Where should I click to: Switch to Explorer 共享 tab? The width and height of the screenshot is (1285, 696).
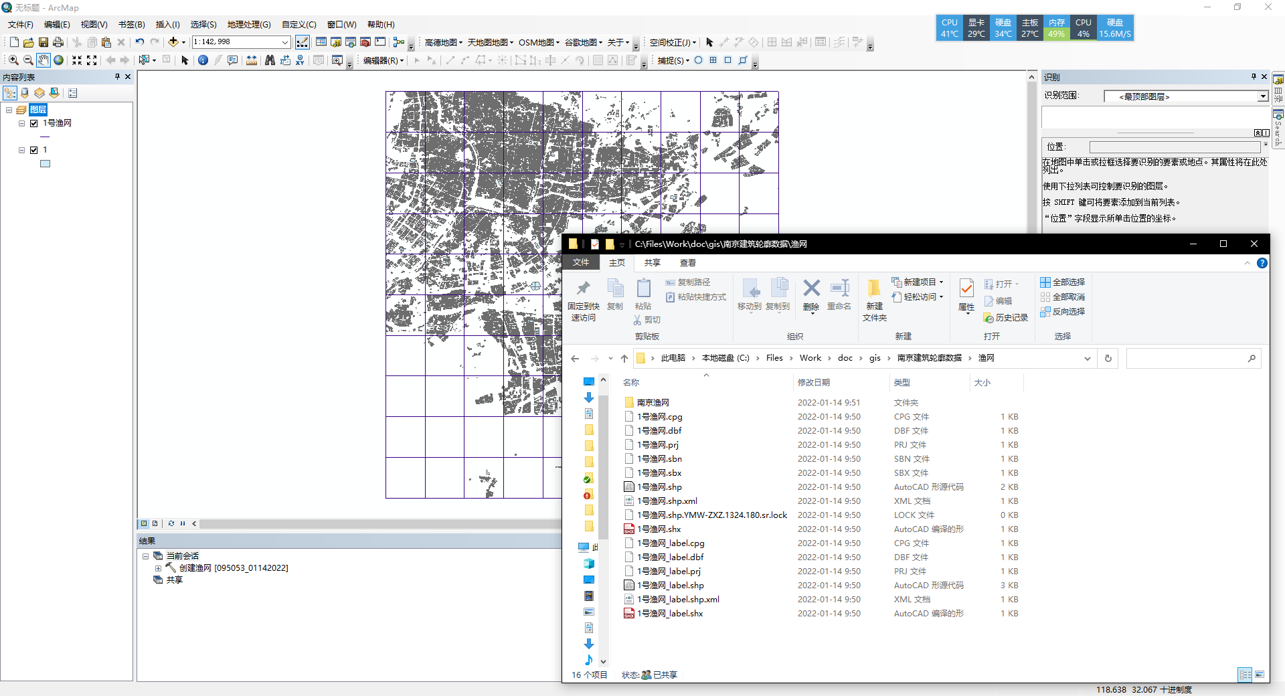click(x=652, y=263)
